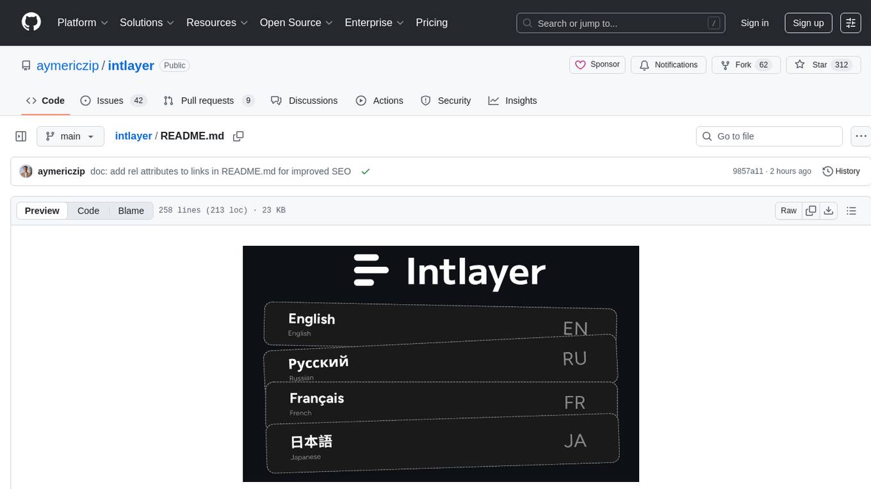Focus the Search or jump to field
The height and width of the screenshot is (489, 871).
click(621, 23)
